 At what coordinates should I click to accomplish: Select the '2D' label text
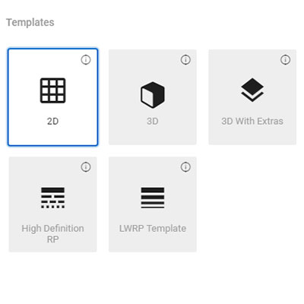click(52, 122)
